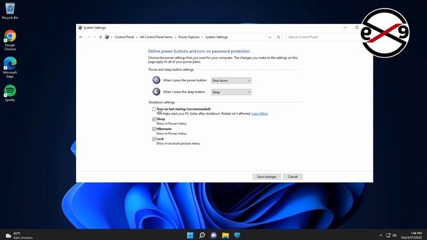
Task: Click the power button icon in settings
Action: click(156, 80)
